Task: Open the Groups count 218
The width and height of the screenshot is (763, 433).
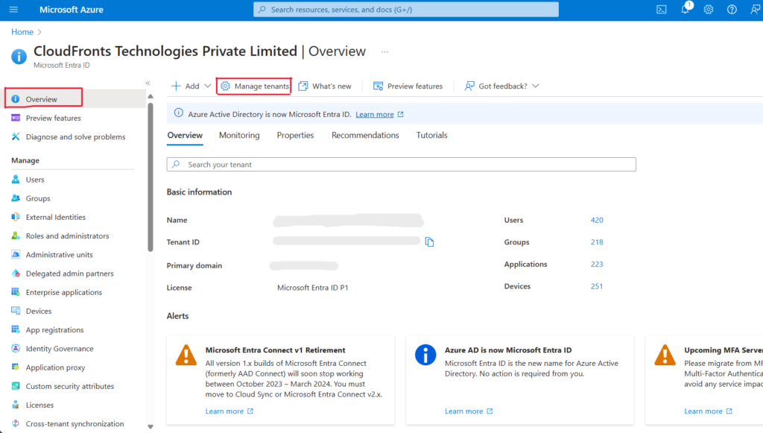Action: tap(597, 241)
